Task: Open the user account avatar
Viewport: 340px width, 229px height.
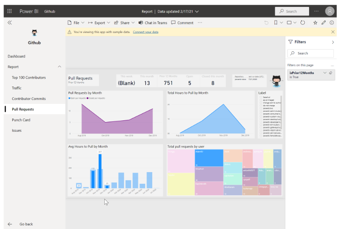Action: pyautogui.click(x=330, y=11)
